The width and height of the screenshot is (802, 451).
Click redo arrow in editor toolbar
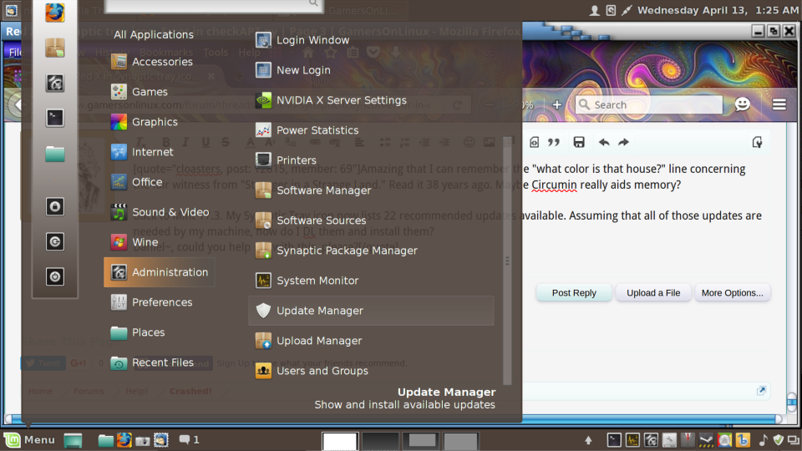click(623, 142)
